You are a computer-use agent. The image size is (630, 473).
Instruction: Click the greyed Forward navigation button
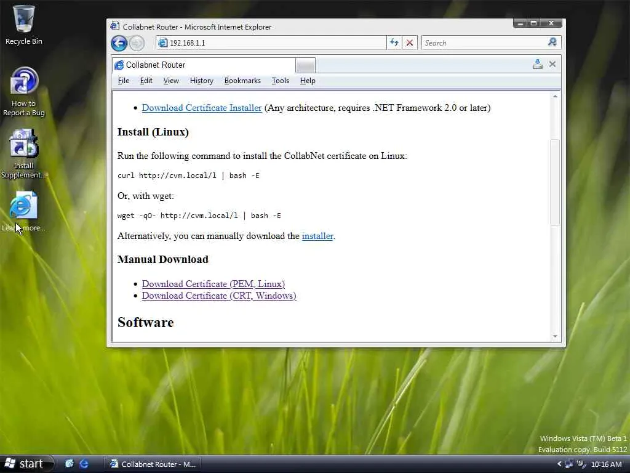click(x=137, y=43)
